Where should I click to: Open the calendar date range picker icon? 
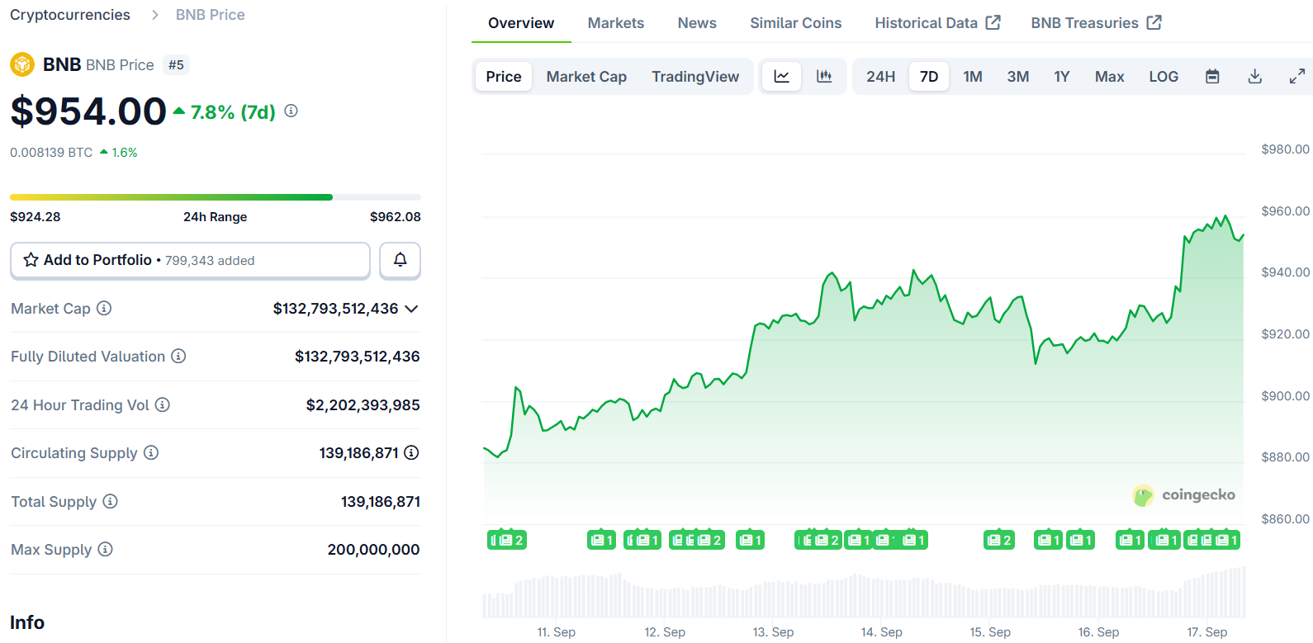click(x=1212, y=77)
